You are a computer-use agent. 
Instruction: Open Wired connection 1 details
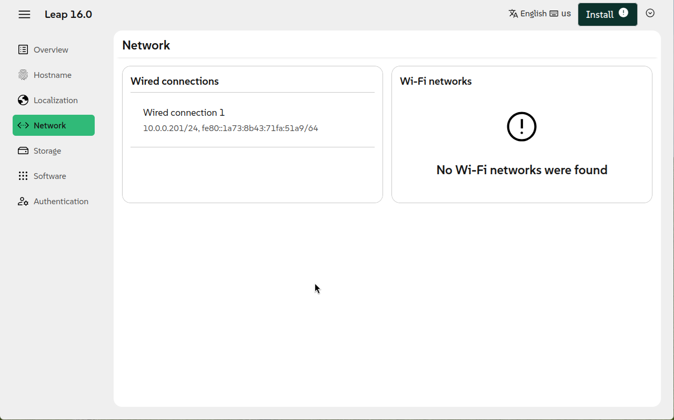pos(184,113)
